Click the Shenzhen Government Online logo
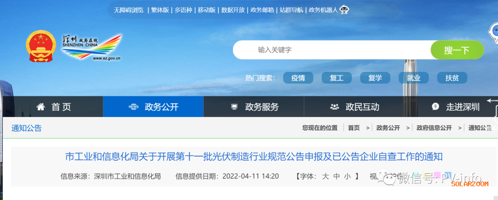The height and width of the screenshot is (200, 498). [91, 47]
